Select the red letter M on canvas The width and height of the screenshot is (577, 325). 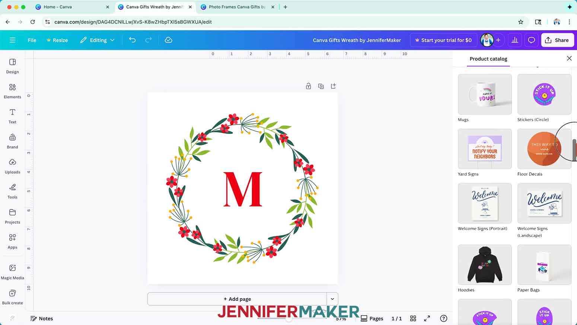(243, 189)
